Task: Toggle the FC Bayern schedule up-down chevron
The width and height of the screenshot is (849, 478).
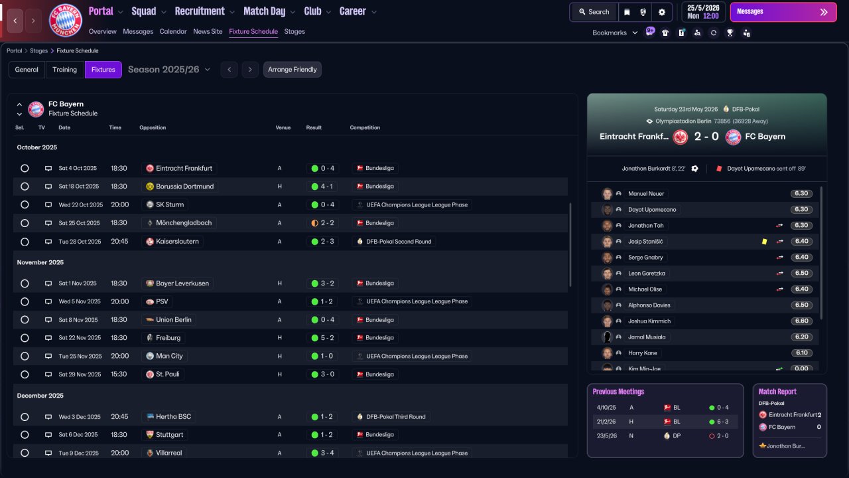Action: pos(19,109)
